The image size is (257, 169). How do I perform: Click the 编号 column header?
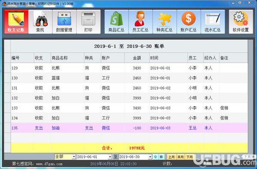point(22,58)
